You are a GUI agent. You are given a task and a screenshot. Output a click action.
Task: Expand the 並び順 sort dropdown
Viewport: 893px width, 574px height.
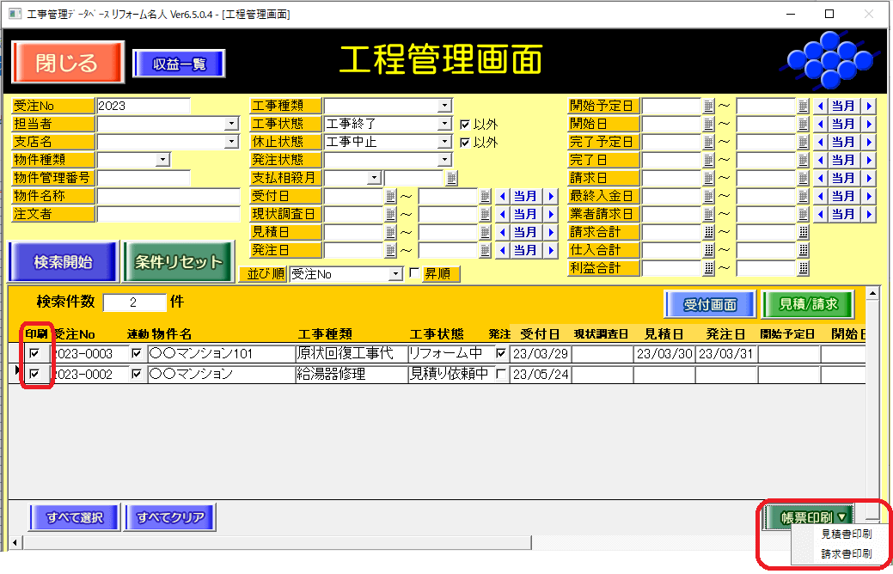(x=395, y=274)
